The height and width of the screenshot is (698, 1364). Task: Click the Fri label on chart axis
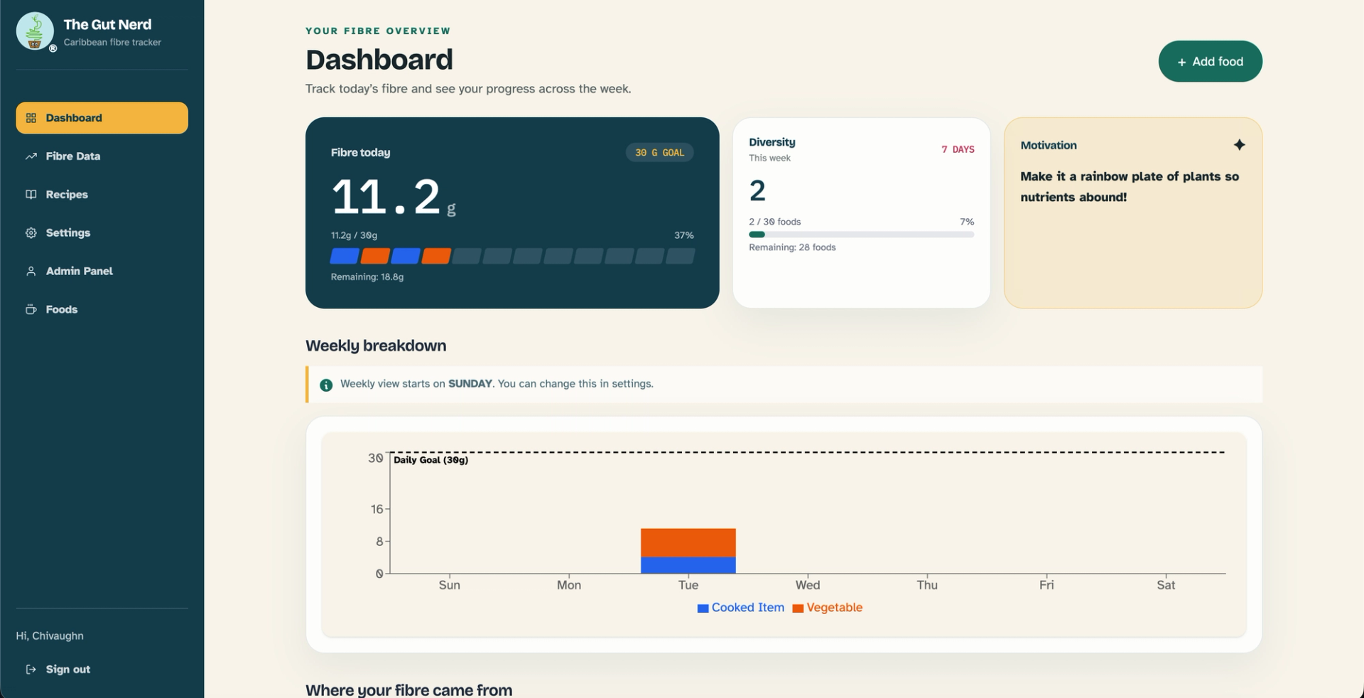coord(1046,585)
